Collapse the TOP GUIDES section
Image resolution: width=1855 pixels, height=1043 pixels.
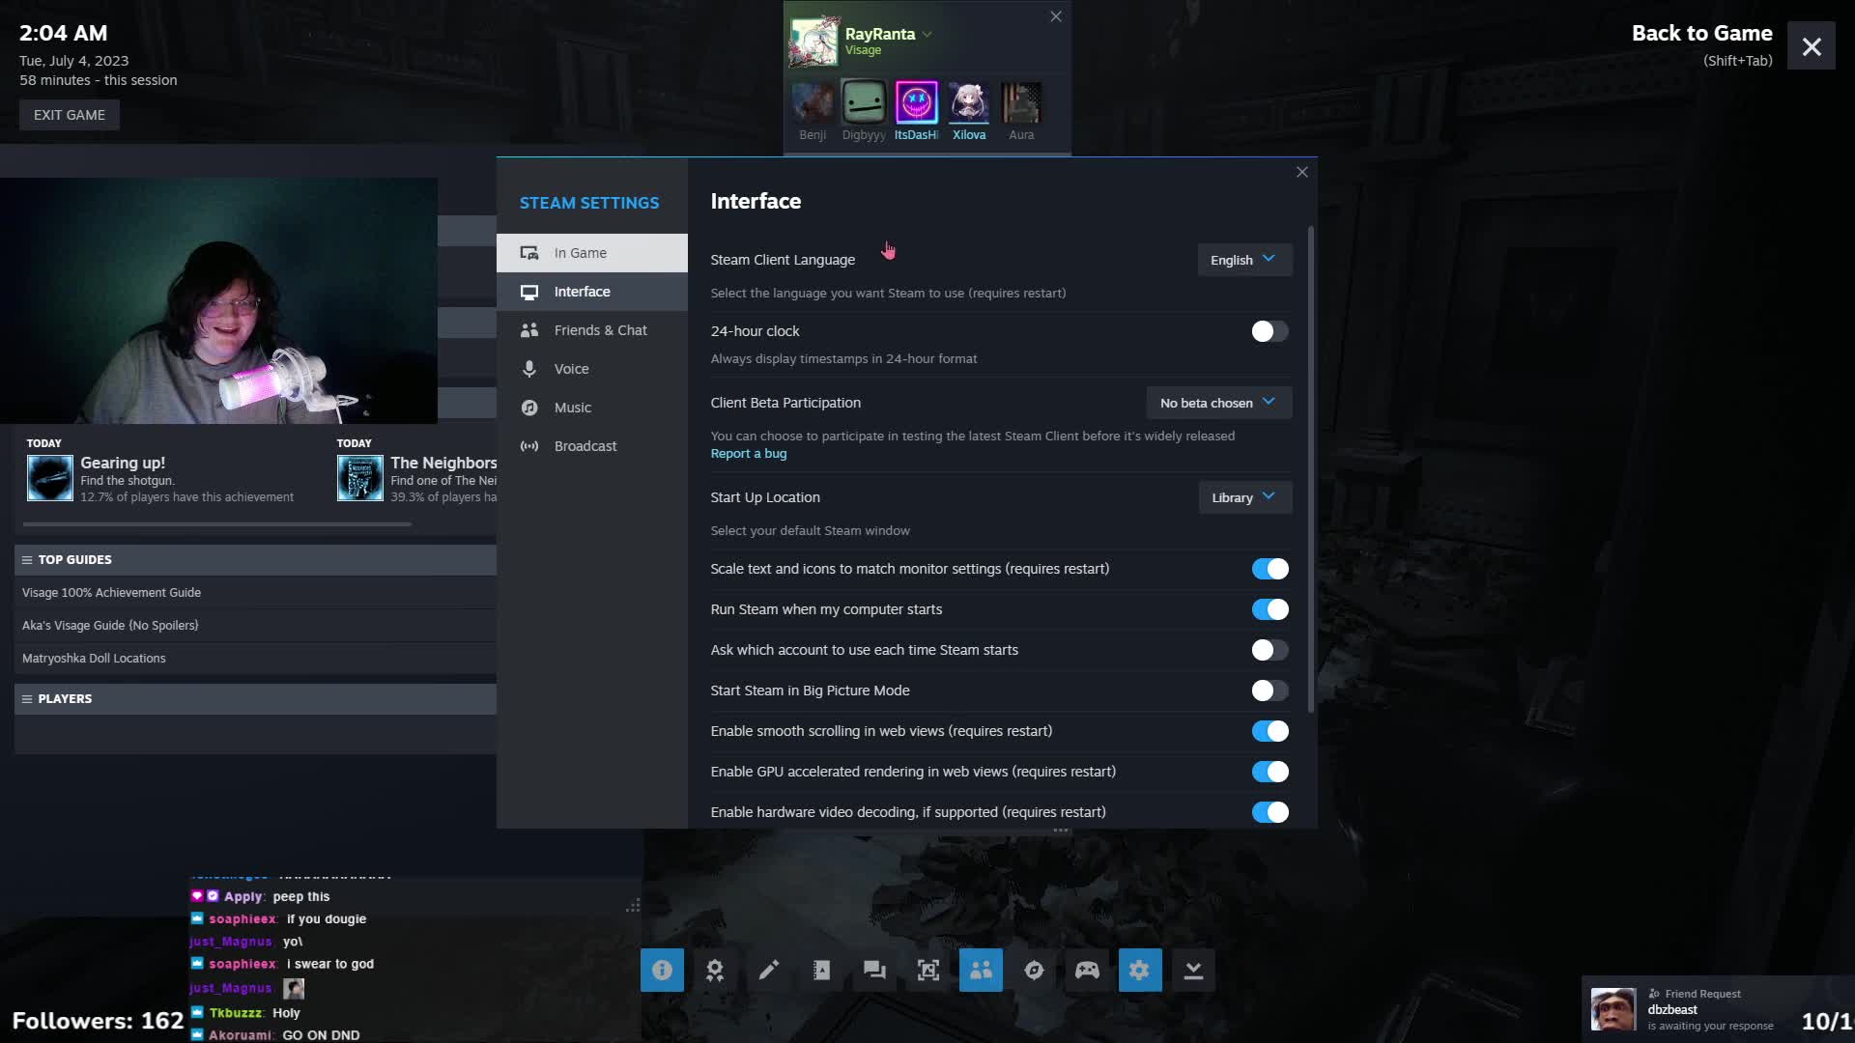point(27,560)
